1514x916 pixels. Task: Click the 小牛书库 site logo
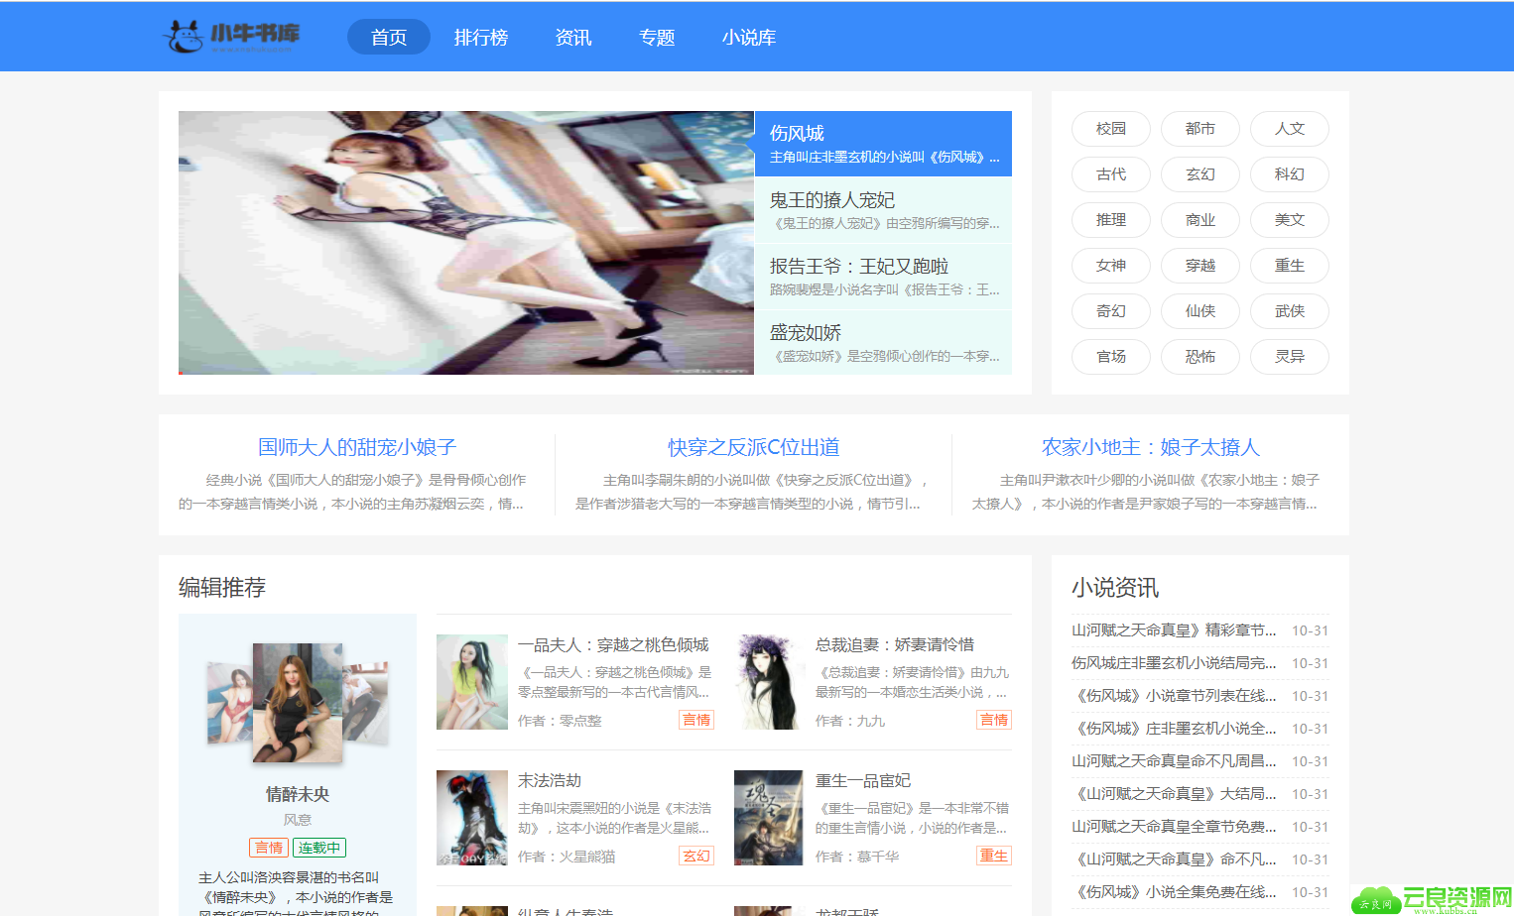pyautogui.click(x=231, y=37)
